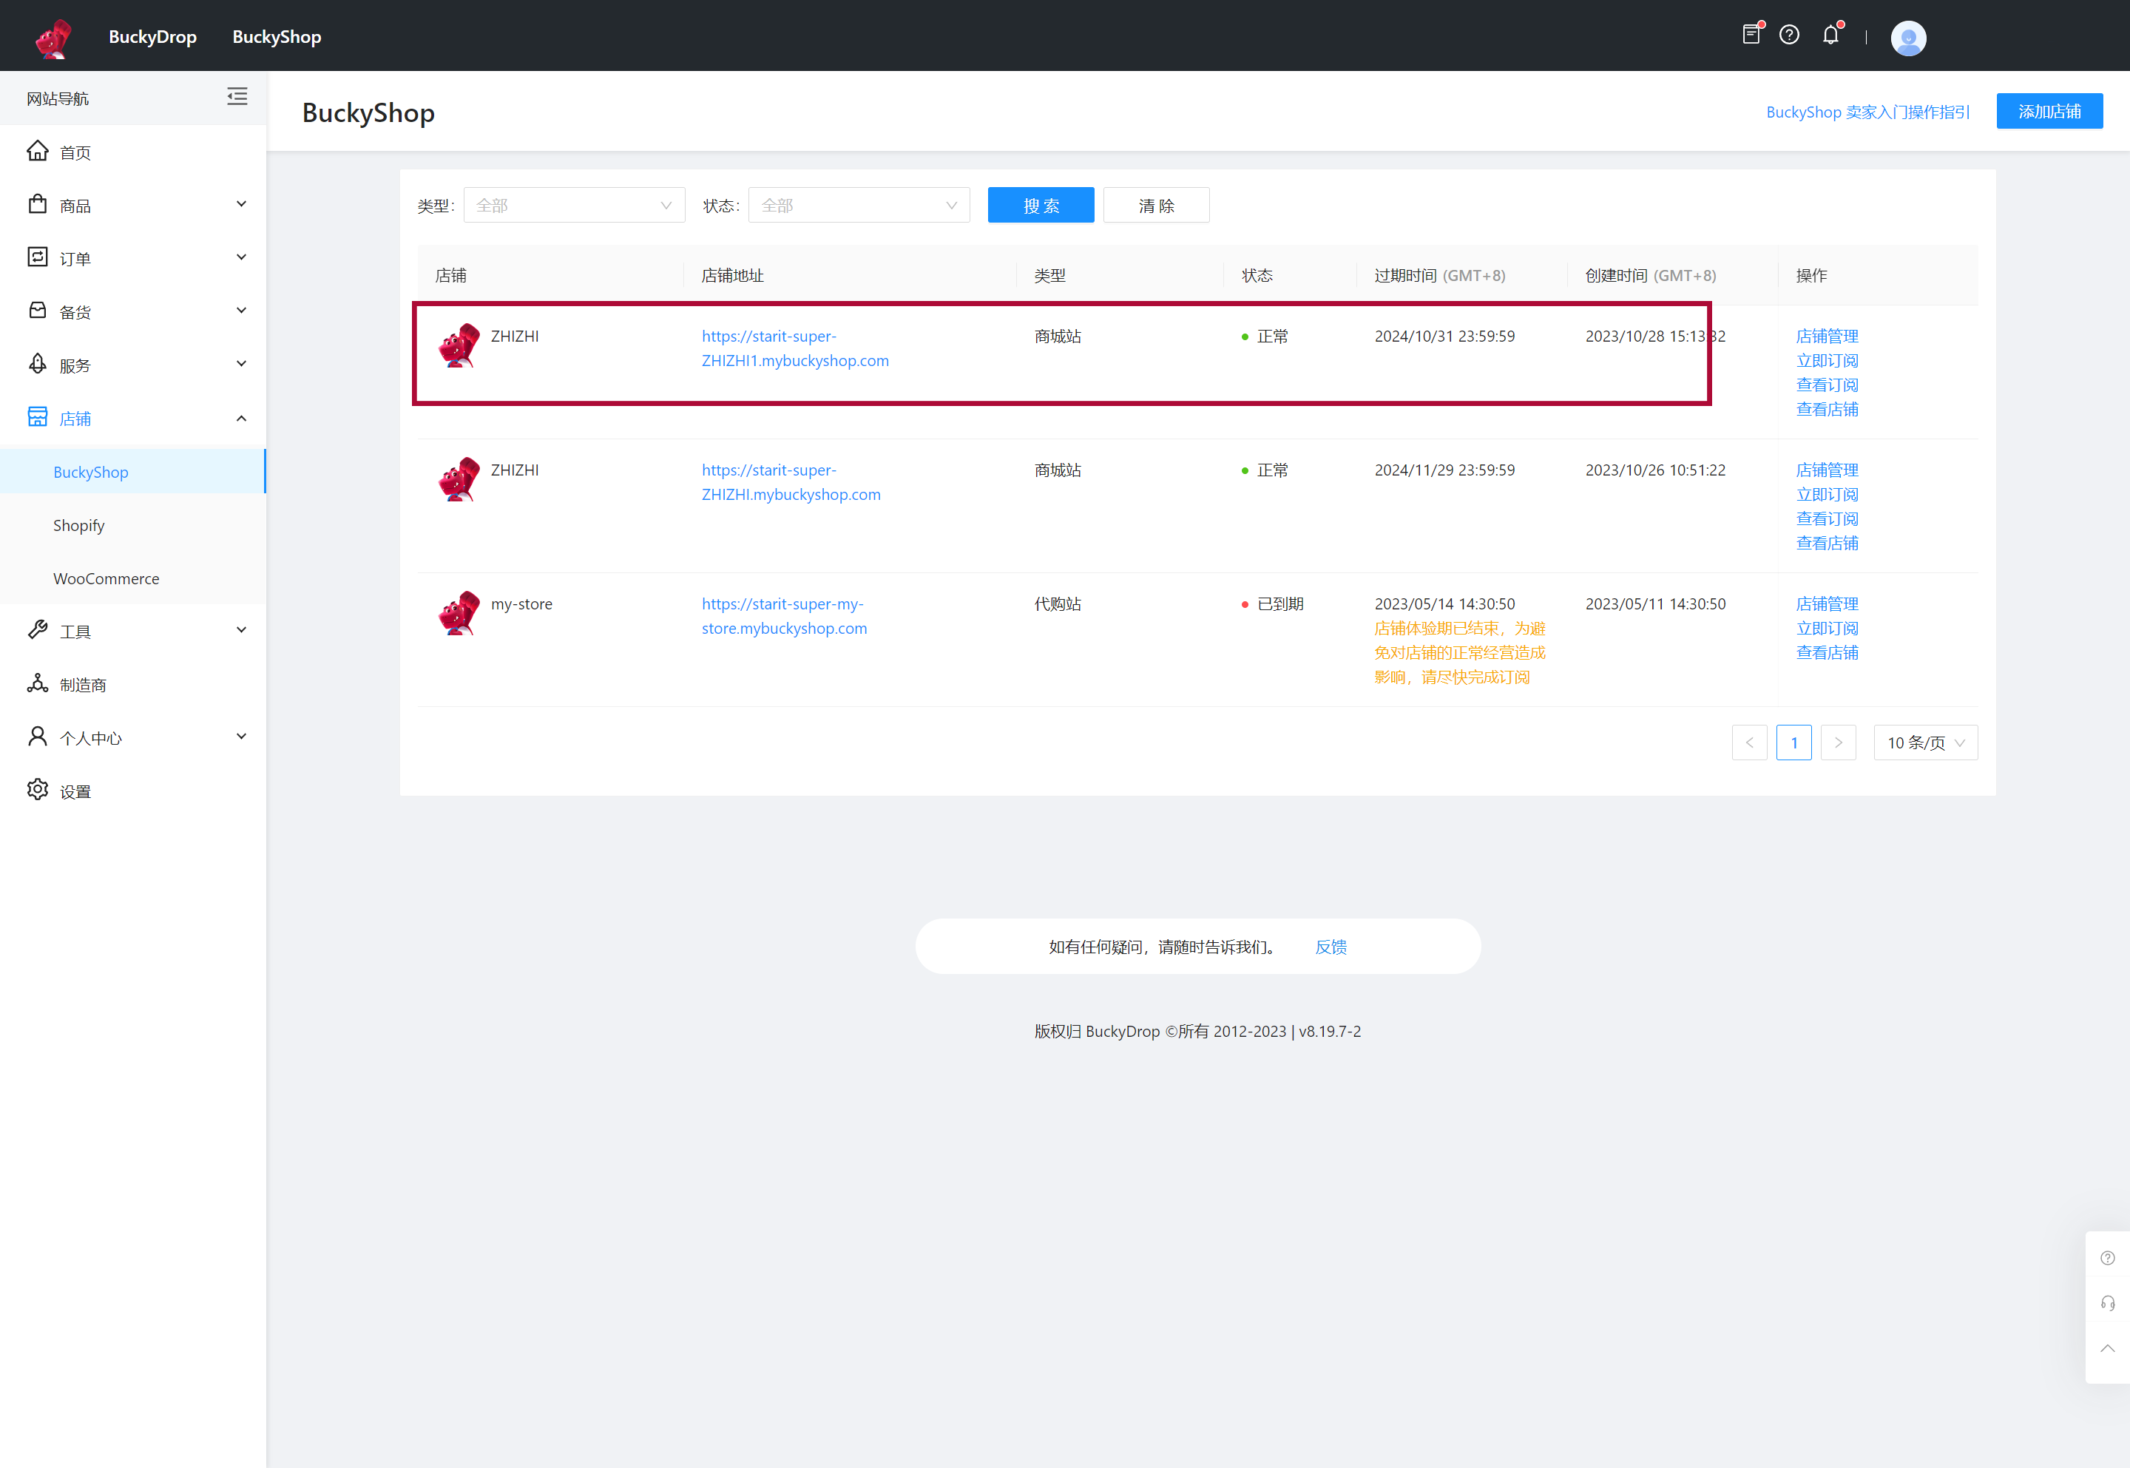Screen dimensions: 2130x1468
Task: Click 店铺管理 for first ZHIZHI store
Action: pos(1826,335)
